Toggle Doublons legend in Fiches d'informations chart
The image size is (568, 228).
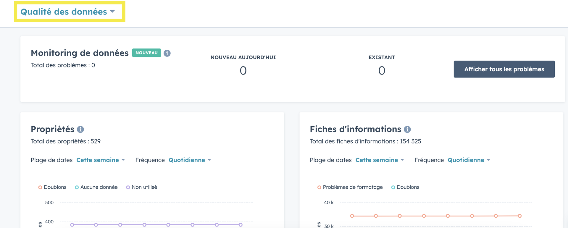[405, 187]
